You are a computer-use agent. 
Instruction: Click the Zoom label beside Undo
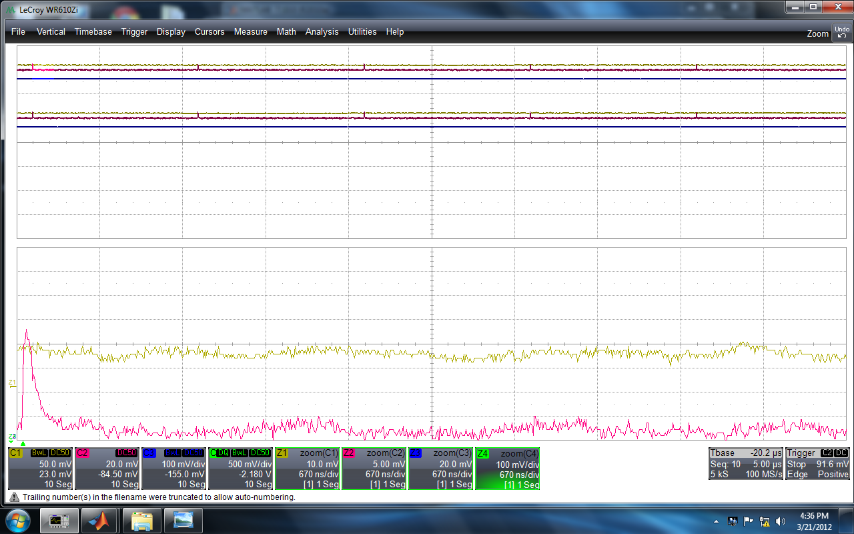[x=817, y=33]
